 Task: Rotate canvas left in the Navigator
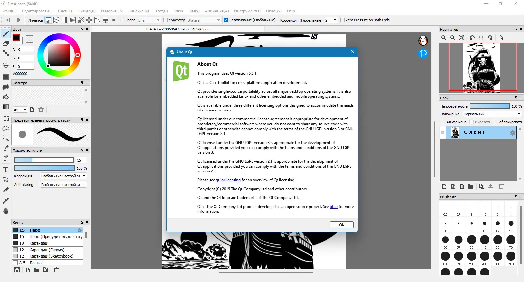(x=472, y=38)
